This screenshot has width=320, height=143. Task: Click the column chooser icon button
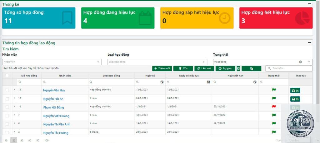252,68
